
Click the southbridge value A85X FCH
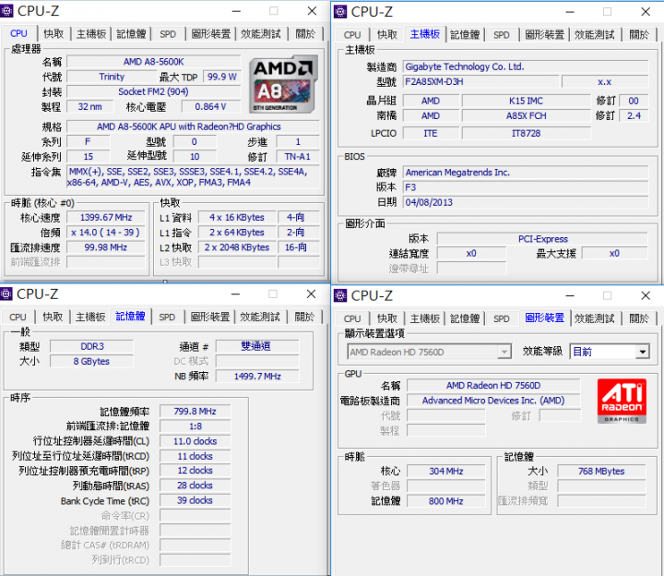coord(527,115)
